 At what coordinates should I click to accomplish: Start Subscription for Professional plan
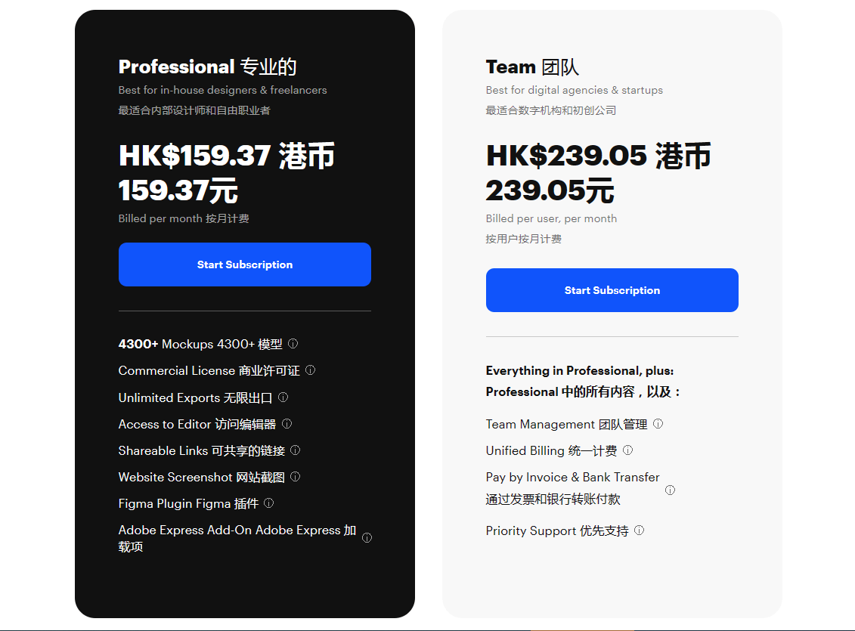(x=244, y=264)
